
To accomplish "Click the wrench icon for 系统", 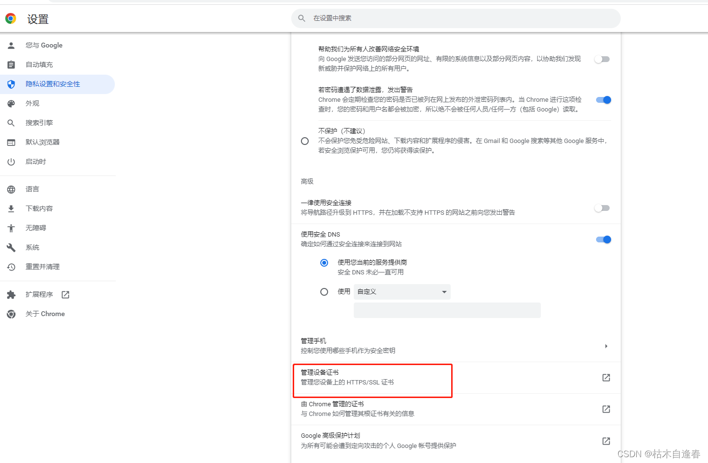I will point(11,248).
